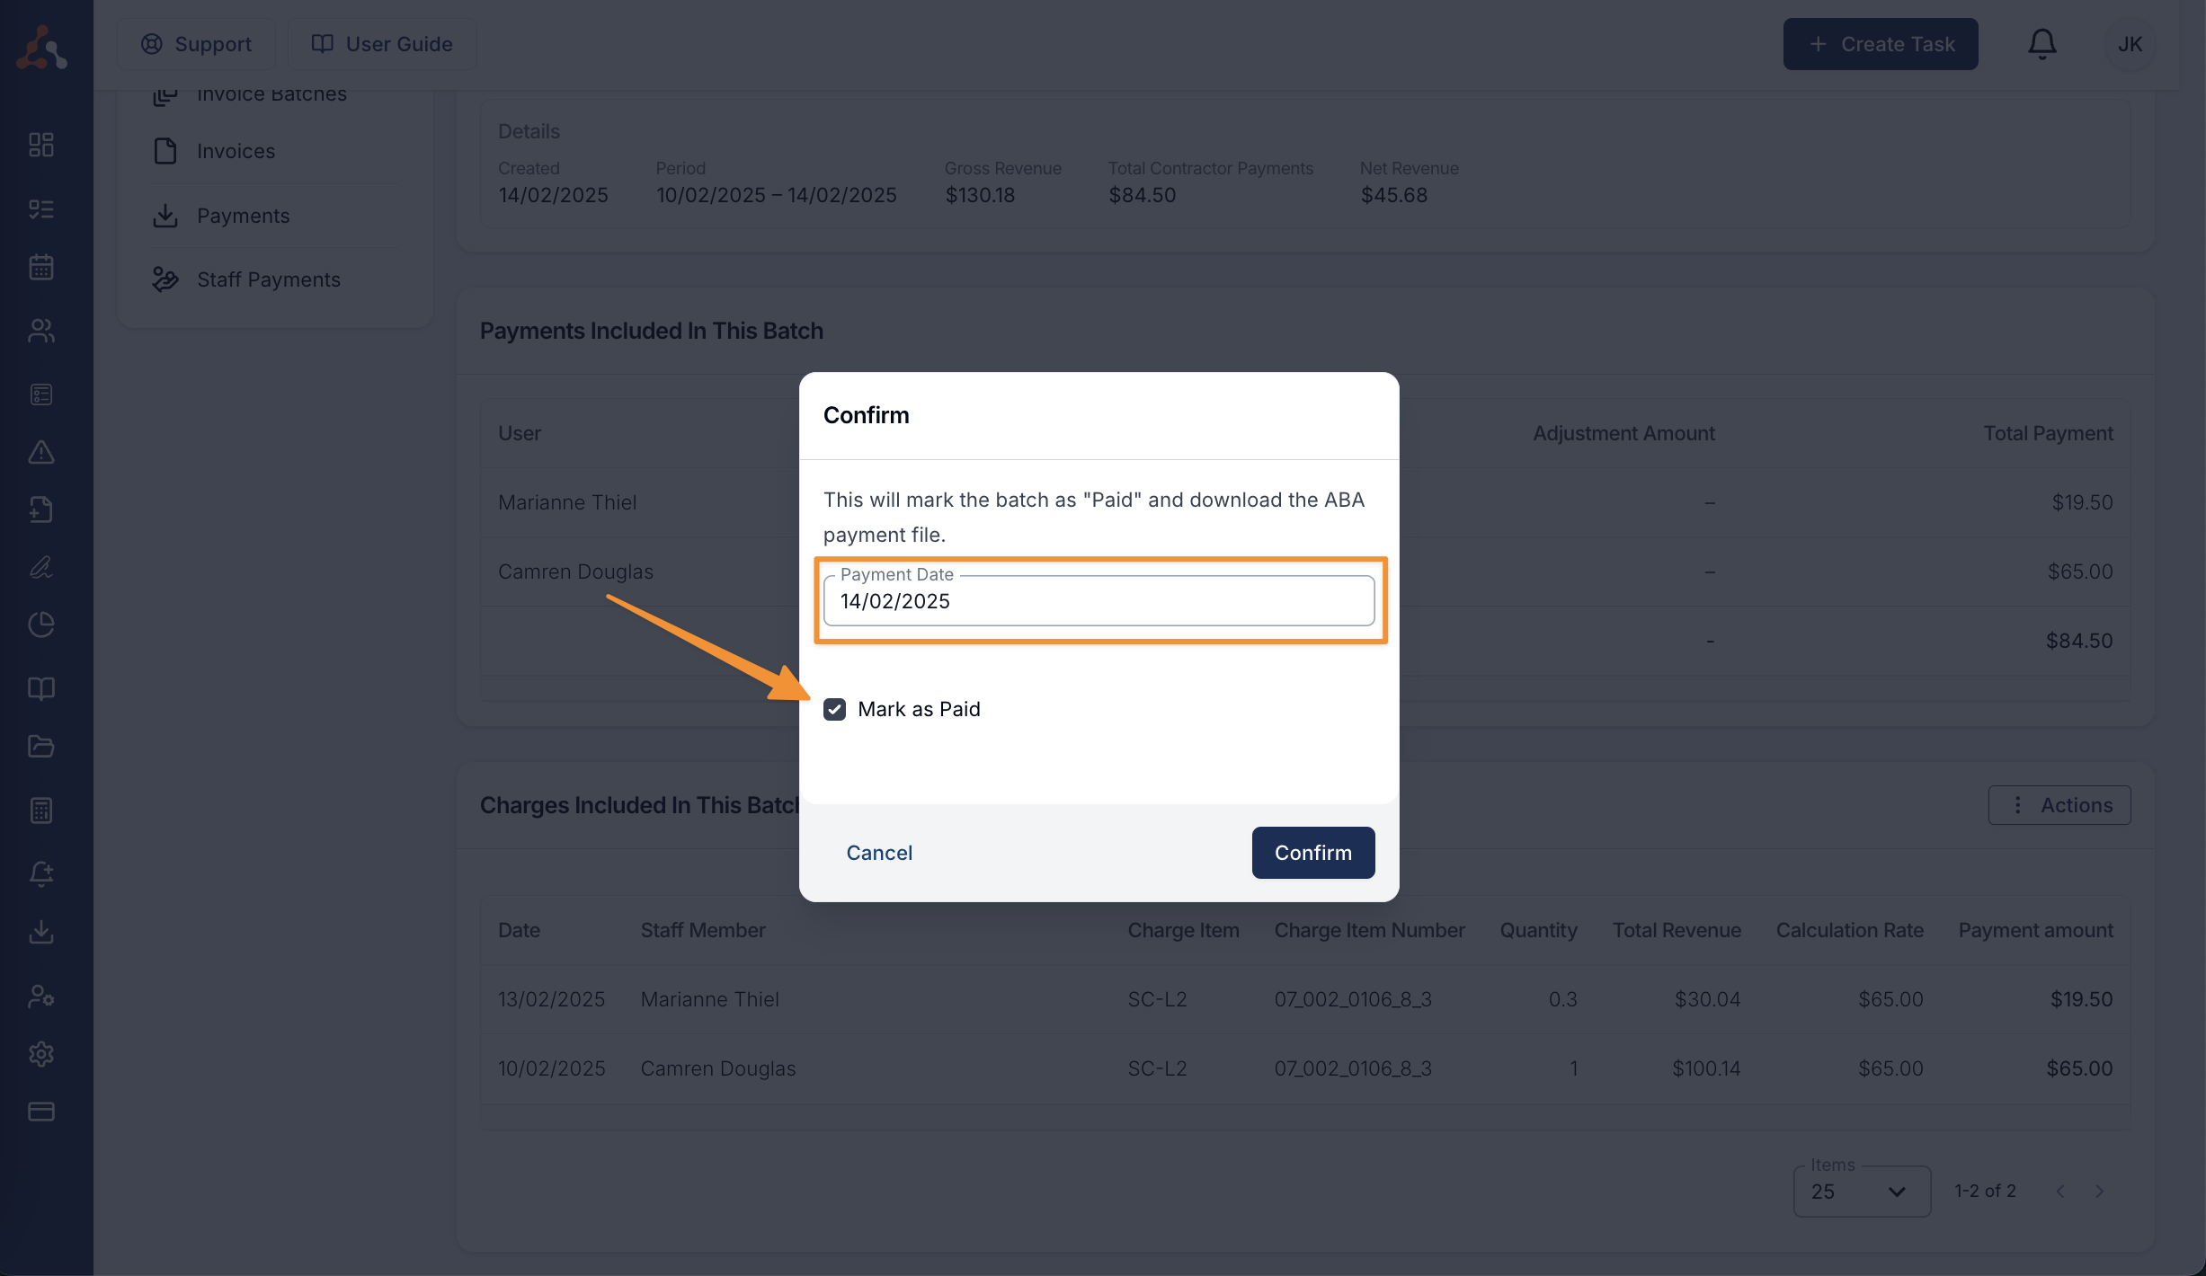
Task: Open the notifications bell icon
Action: click(2041, 44)
